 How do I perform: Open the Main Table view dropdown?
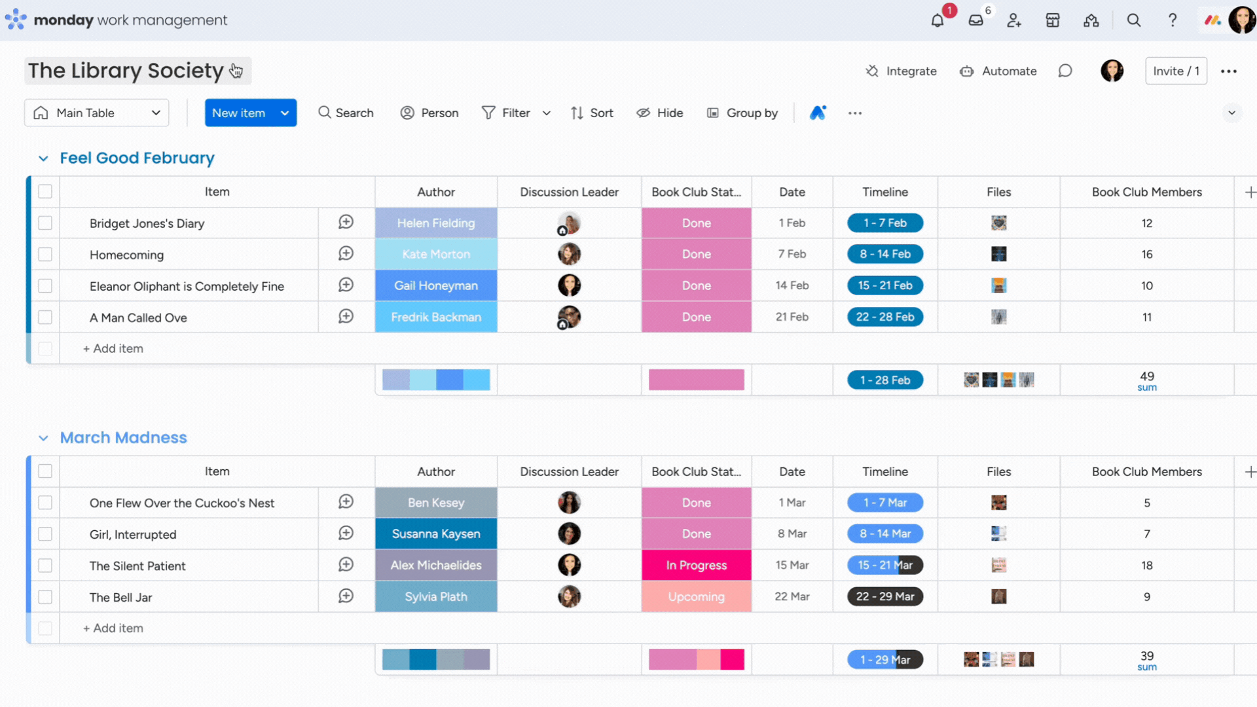pos(155,113)
